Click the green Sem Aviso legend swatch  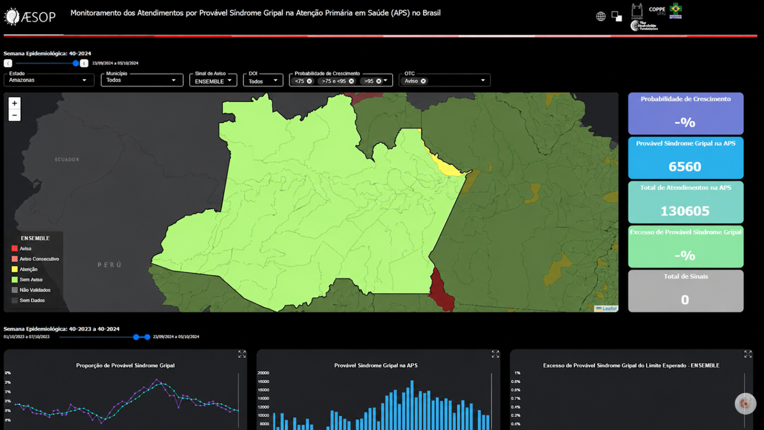click(x=15, y=280)
